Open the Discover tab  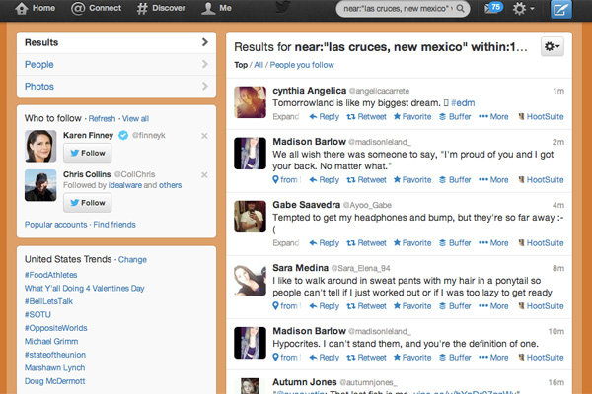click(x=161, y=8)
